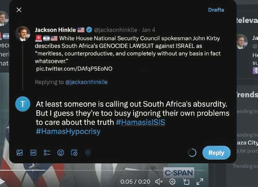
Task: Unmute the video with speaker icon
Action: click(x=159, y=182)
